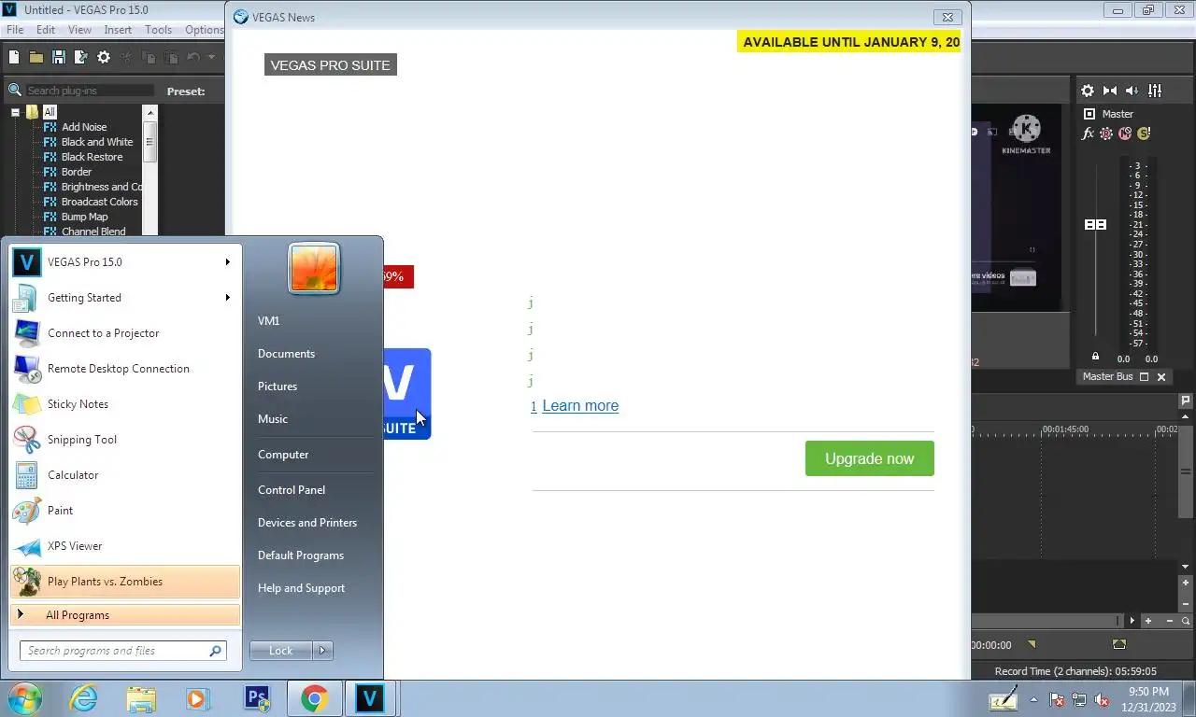Select the All folder in plug-in tree
The height and width of the screenshot is (717, 1196).
coord(50,112)
